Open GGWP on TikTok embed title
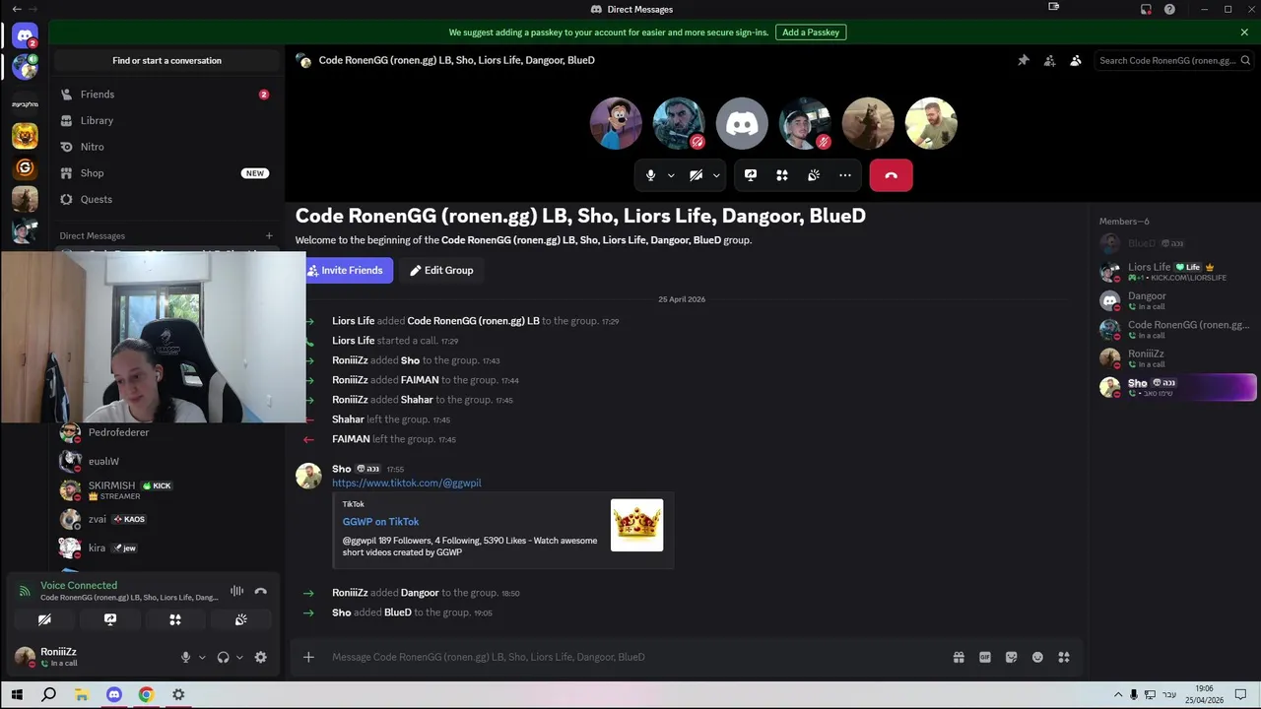Image resolution: width=1261 pixels, height=709 pixels. 380,522
